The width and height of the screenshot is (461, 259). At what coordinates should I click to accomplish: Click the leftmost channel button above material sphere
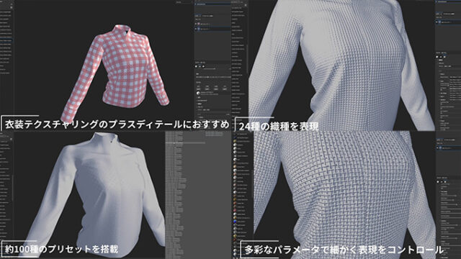(x=199, y=89)
